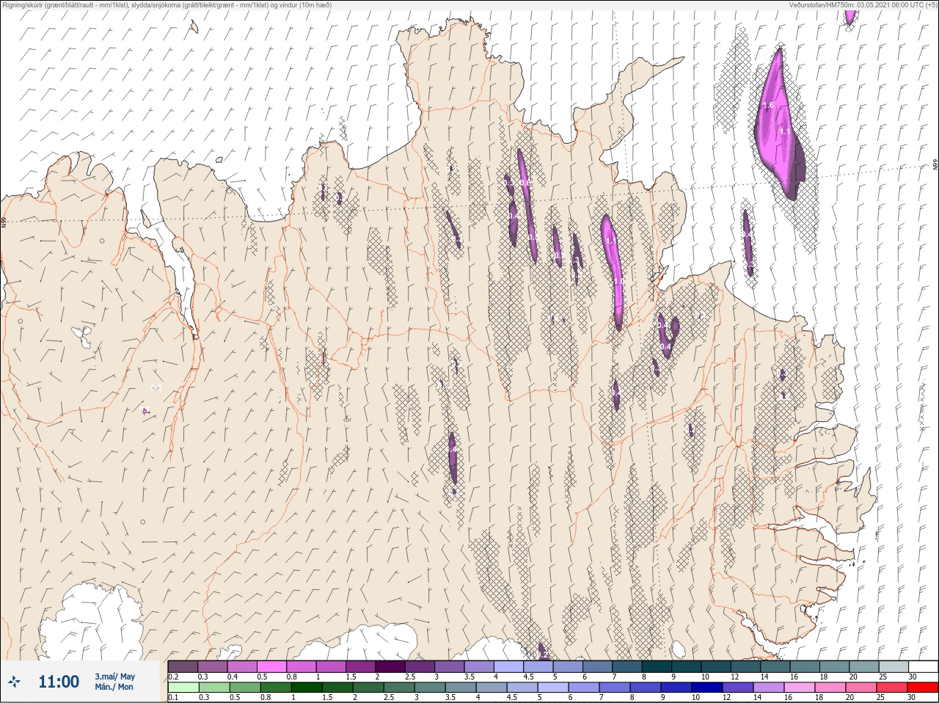Click the light lavender upper-scale swatch labeled 4
The image size is (939, 703).
(509, 666)
